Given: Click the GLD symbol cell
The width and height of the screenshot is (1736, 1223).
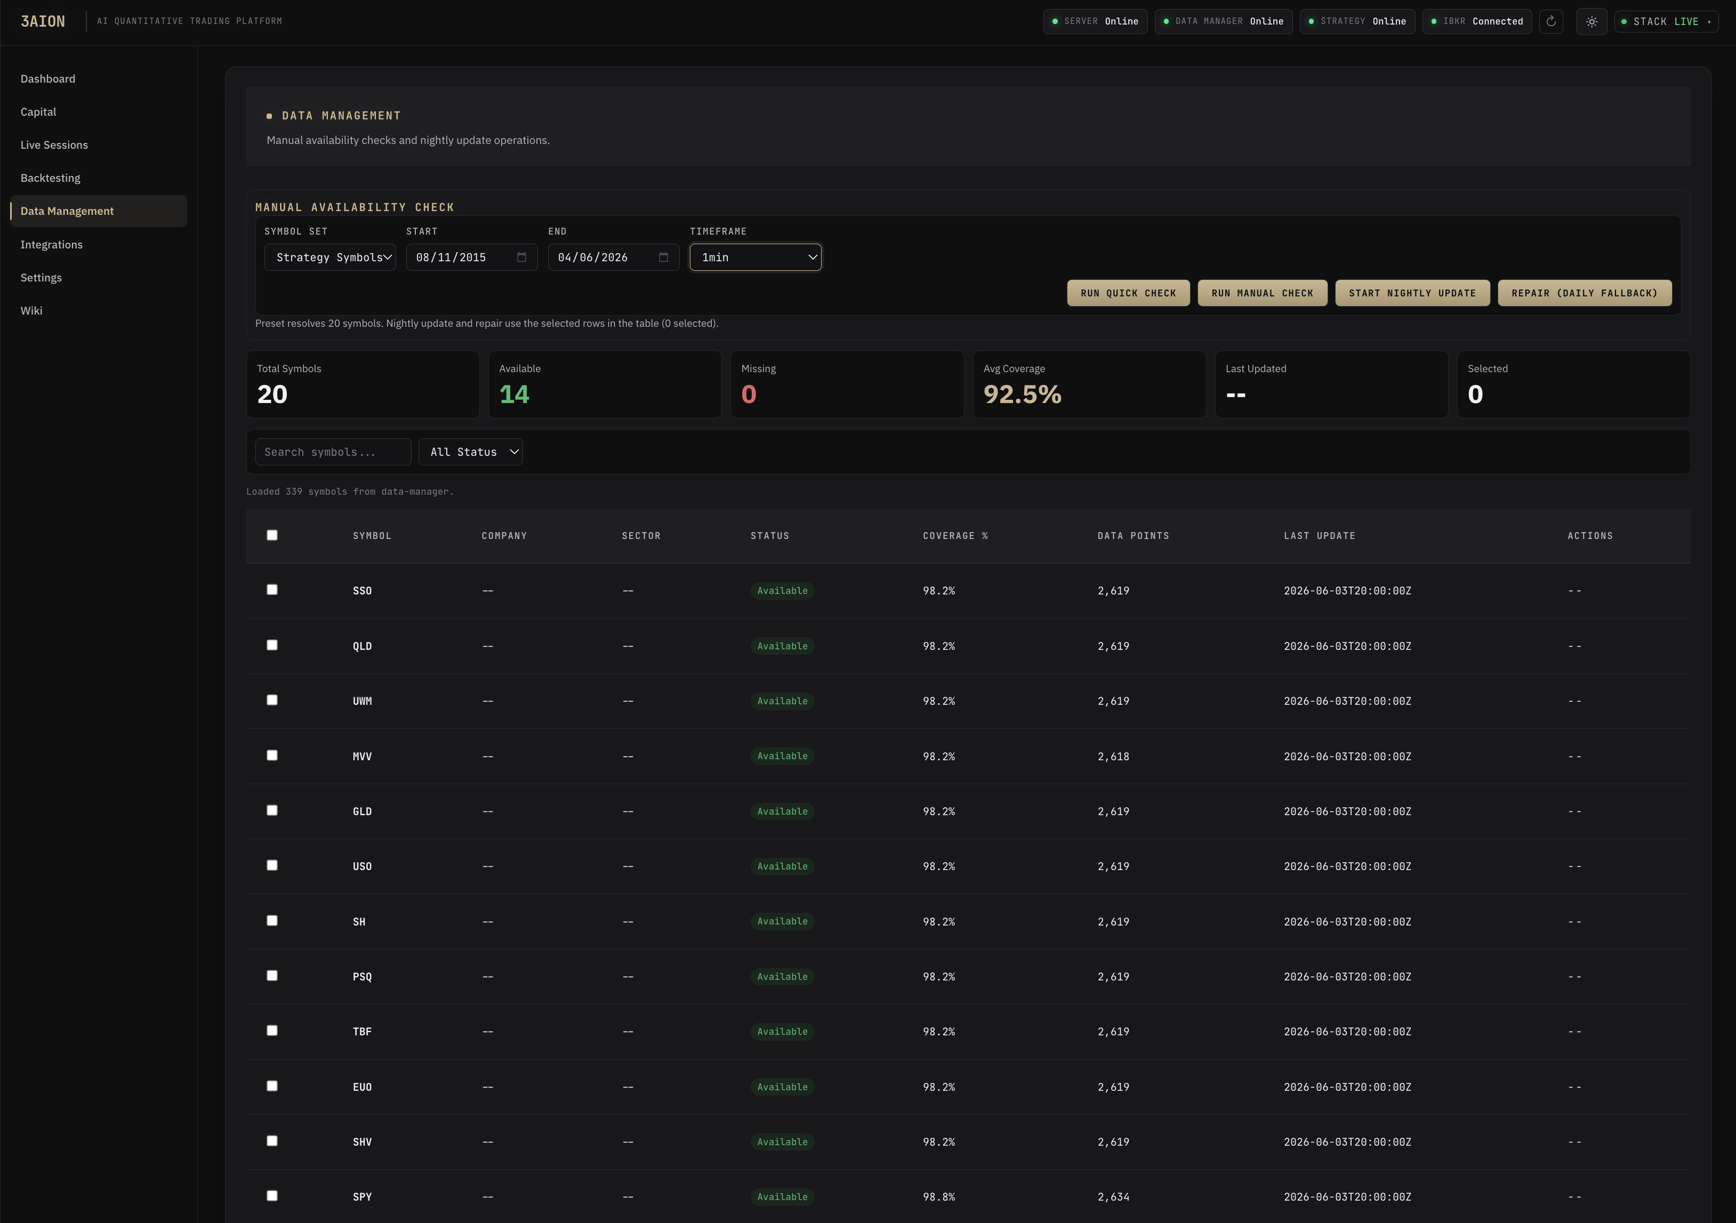Looking at the screenshot, I should [x=362, y=812].
